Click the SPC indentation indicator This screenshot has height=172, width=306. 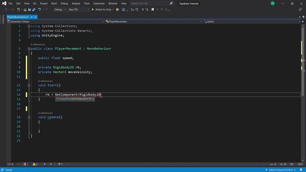coord(292,164)
